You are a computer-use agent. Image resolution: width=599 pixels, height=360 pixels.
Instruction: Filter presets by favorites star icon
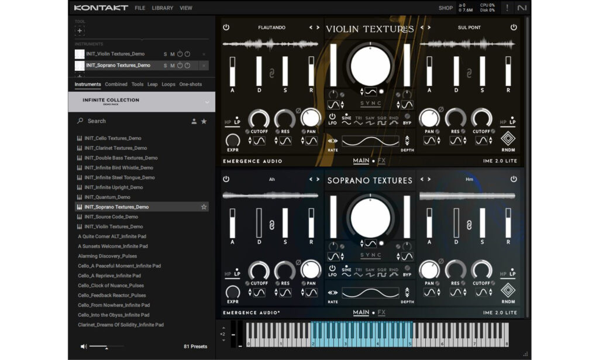[x=204, y=121]
